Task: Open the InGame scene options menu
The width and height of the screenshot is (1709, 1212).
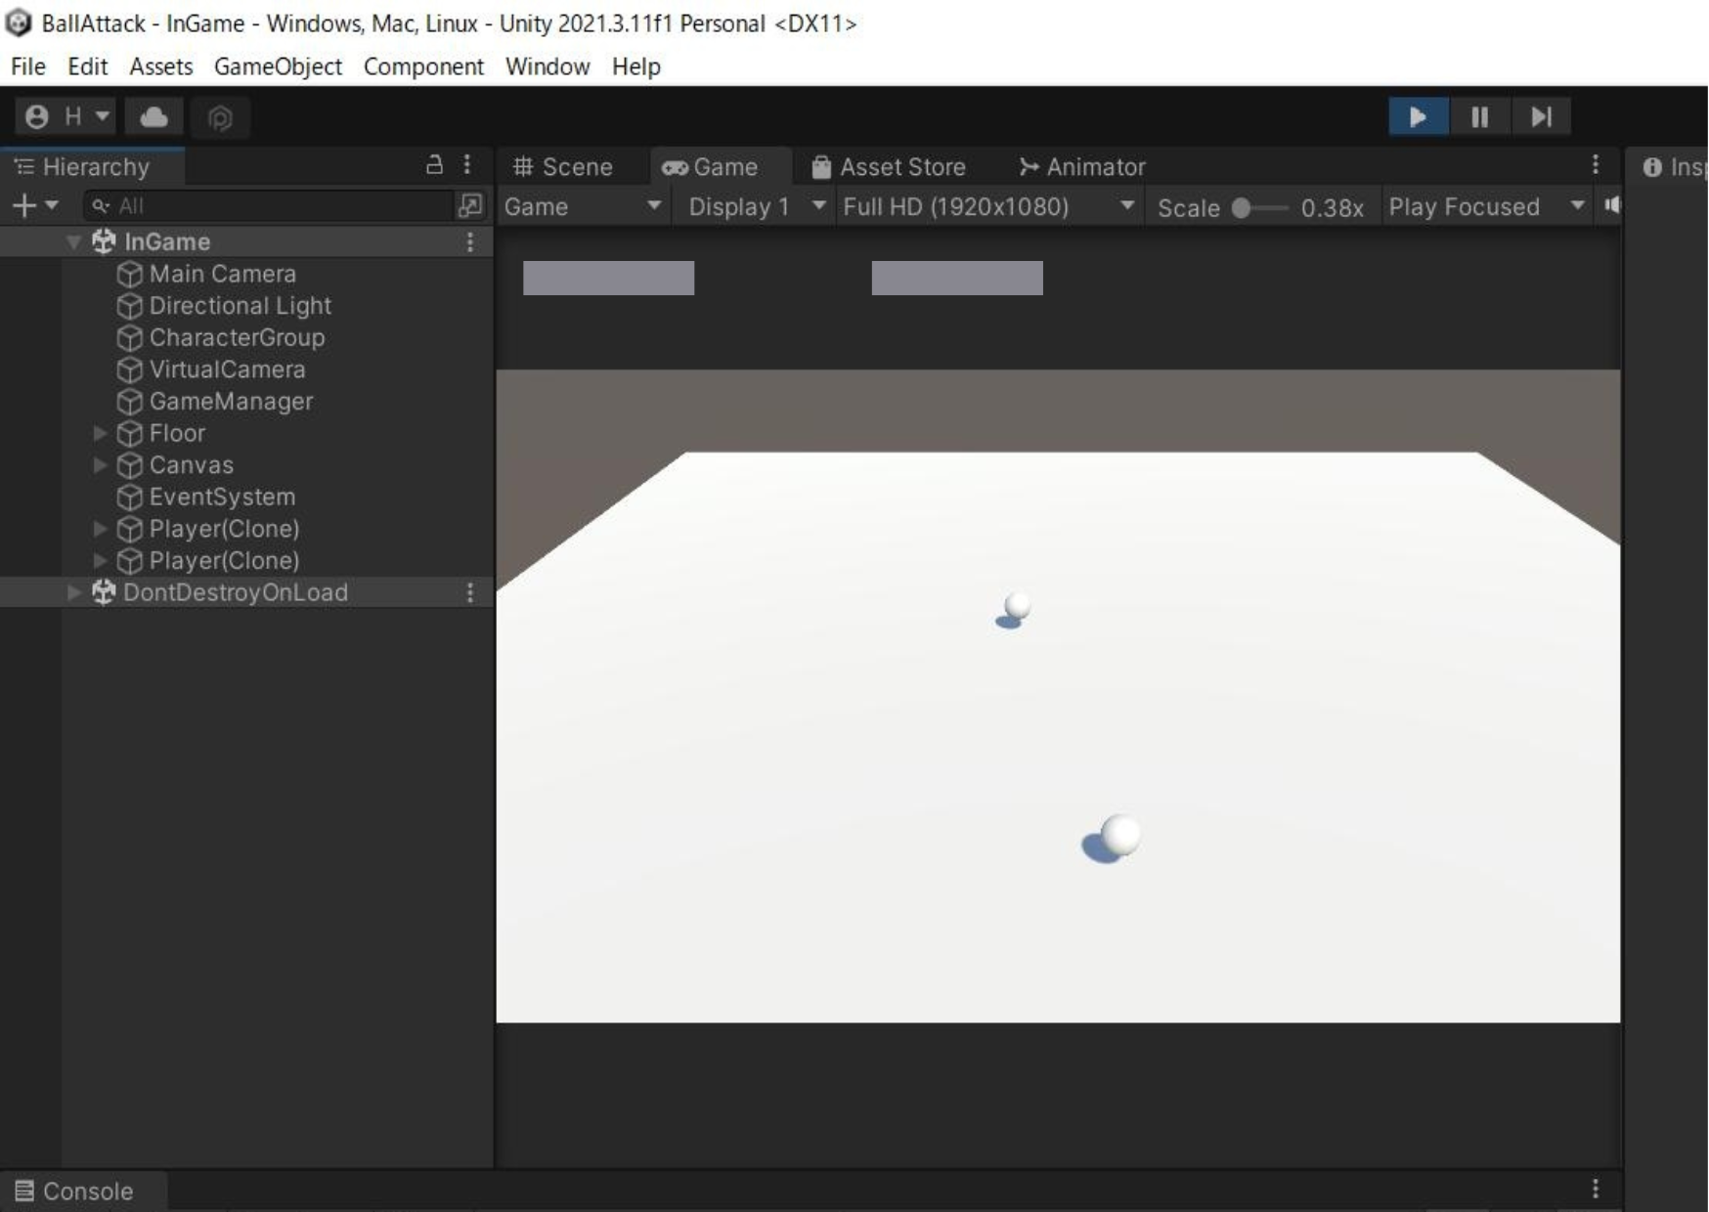Action: tap(470, 241)
